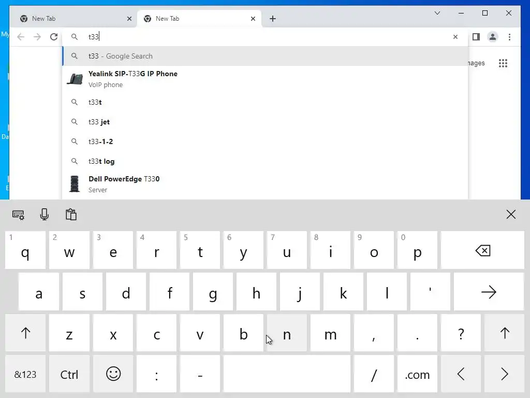Tap the hyphen key
The width and height of the screenshot is (530, 398).
tap(200, 374)
